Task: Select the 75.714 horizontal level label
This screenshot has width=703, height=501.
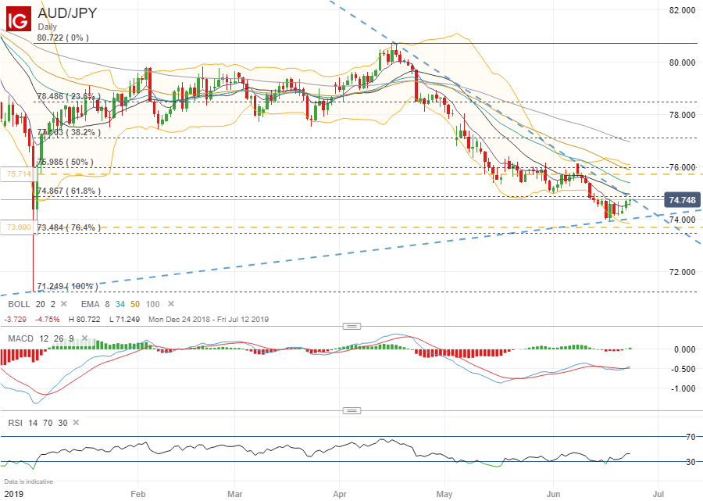Action: 16,174
